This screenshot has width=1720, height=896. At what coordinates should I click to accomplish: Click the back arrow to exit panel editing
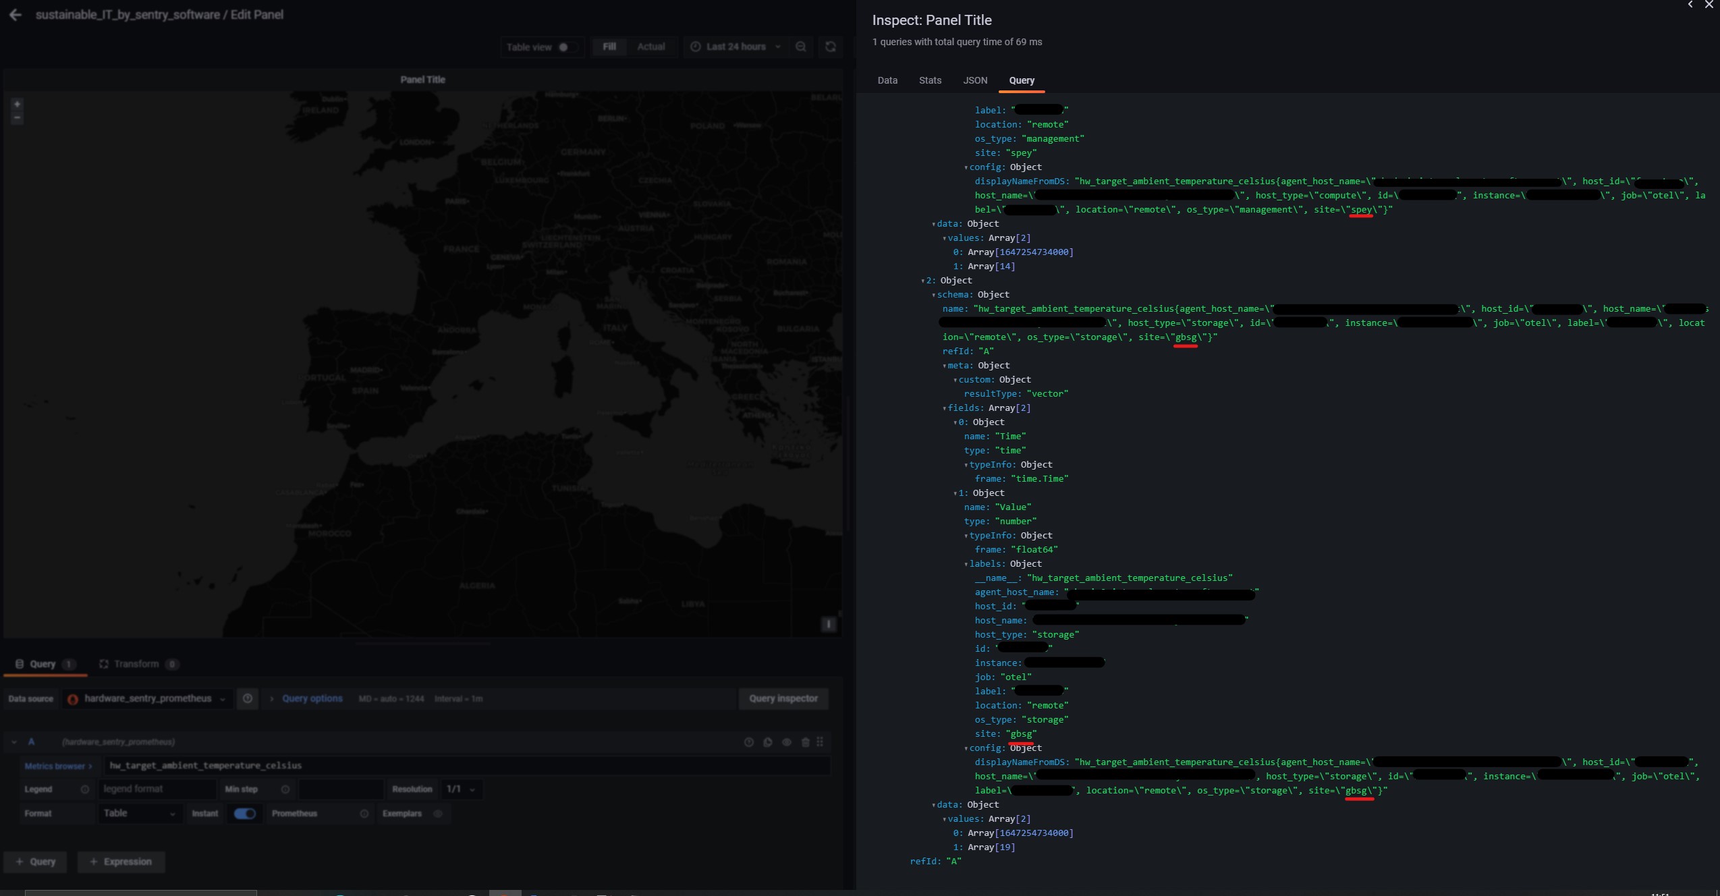15,14
